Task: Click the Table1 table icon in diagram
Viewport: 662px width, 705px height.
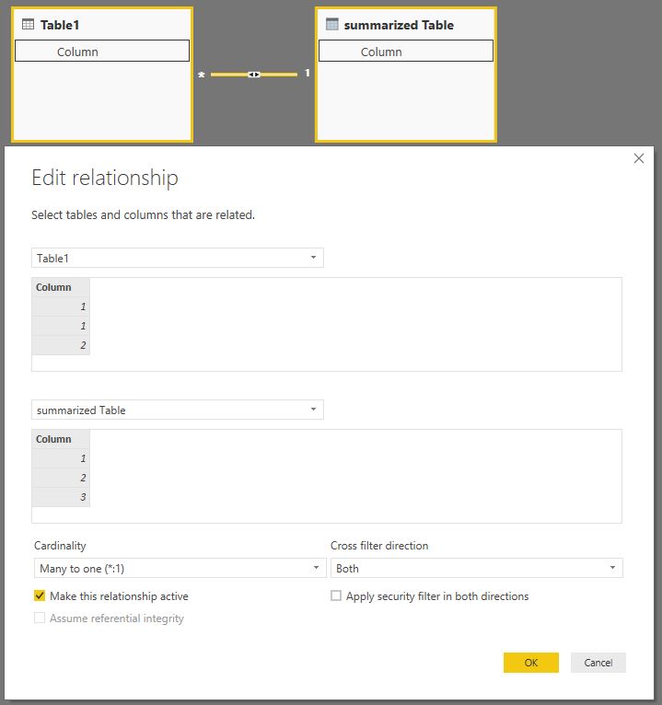Action: coord(28,24)
